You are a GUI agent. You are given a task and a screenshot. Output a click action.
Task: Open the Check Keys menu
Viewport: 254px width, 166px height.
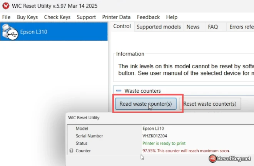coord(57,17)
